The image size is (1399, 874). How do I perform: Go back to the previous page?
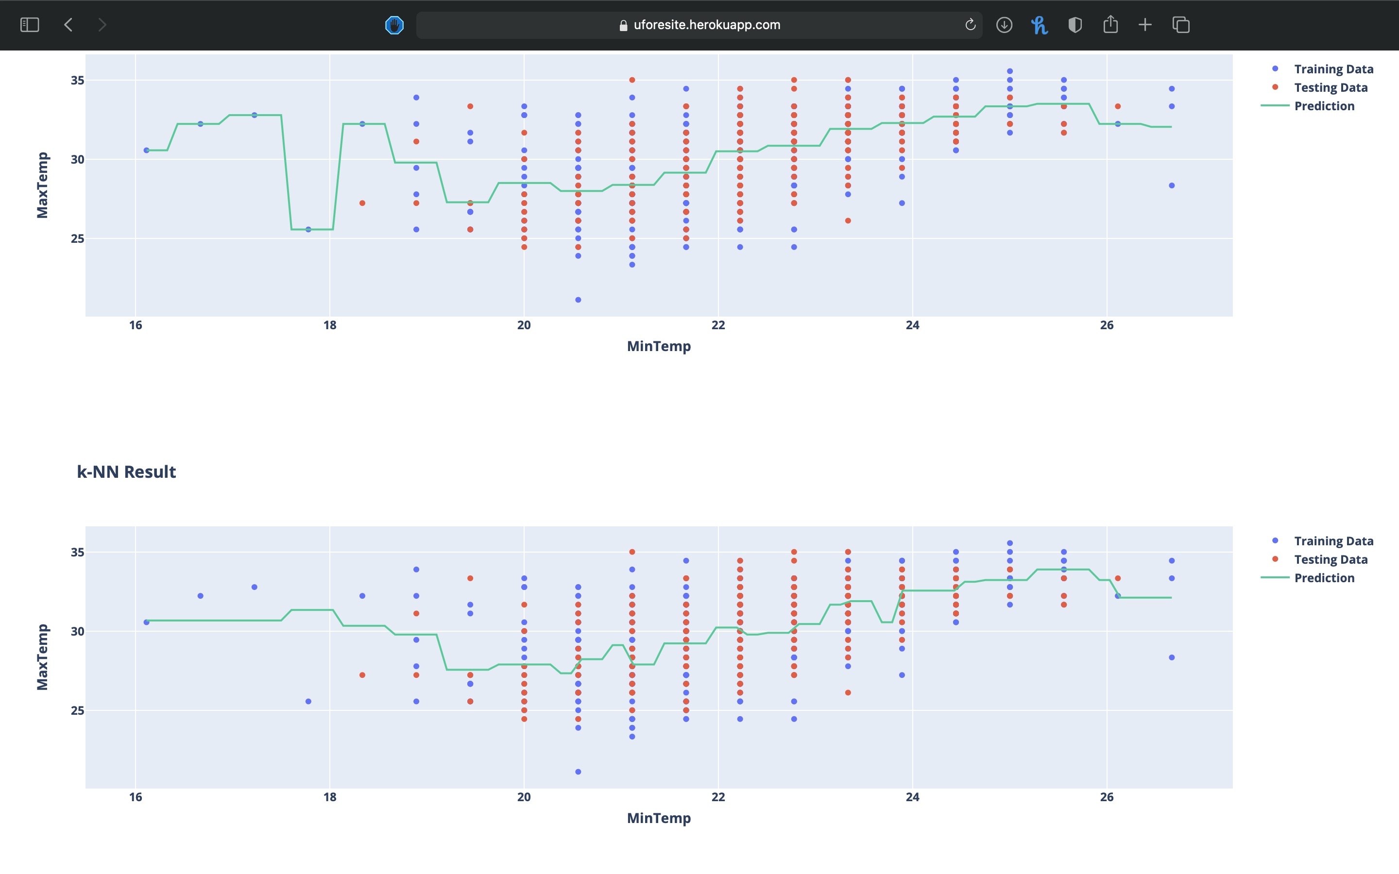(68, 25)
